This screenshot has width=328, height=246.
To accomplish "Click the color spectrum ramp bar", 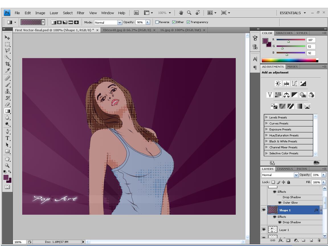I will tap(289, 60).
